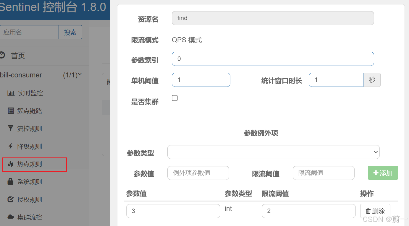This screenshot has width=409, height=226.
Task: Open 流控规则 menu item
Action: coord(30,129)
